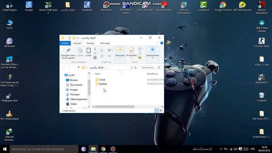Click the Copier ribbon button
The image size is (272, 153).
point(80,52)
